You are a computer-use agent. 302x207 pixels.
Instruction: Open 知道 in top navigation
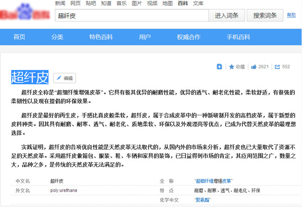106,3
